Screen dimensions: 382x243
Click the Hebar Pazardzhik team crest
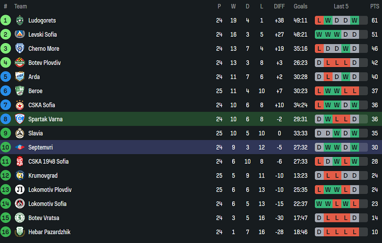pyautogui.click(x=20, y=232)
